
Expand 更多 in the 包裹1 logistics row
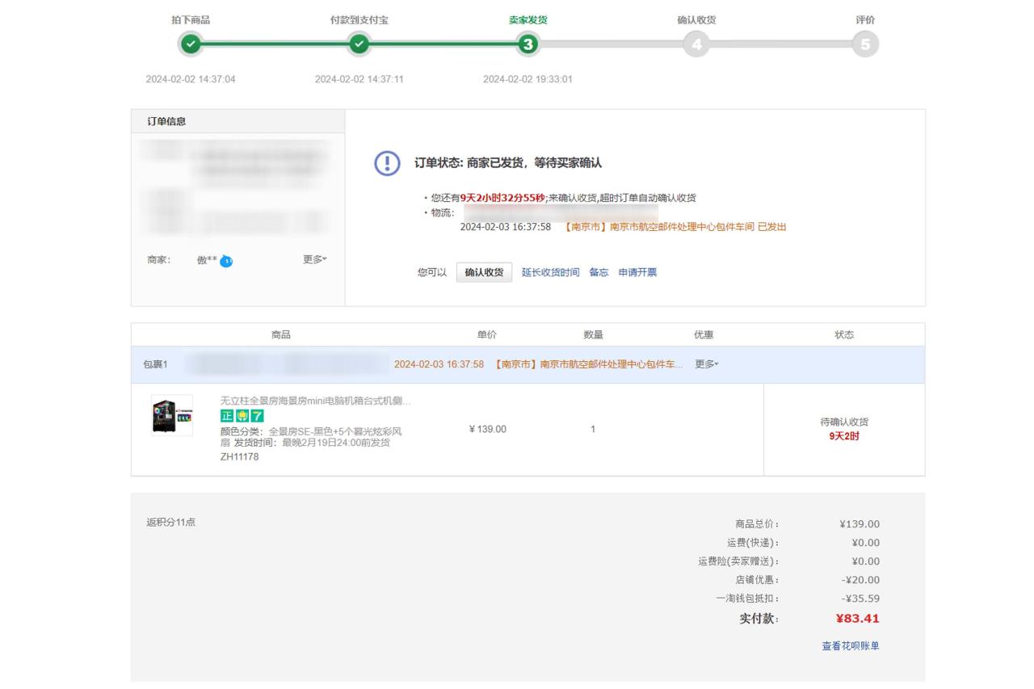point(707,364)
